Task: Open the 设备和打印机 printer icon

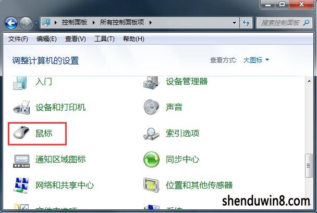Action: [x=21, y=108]
